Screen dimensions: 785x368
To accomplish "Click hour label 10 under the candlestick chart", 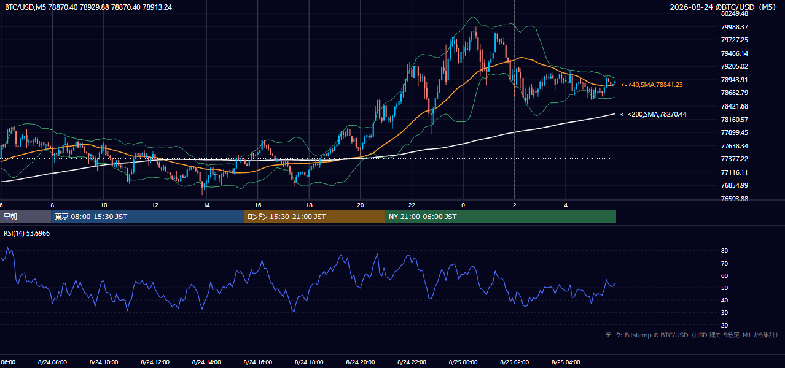I will [x=104, y=205].
